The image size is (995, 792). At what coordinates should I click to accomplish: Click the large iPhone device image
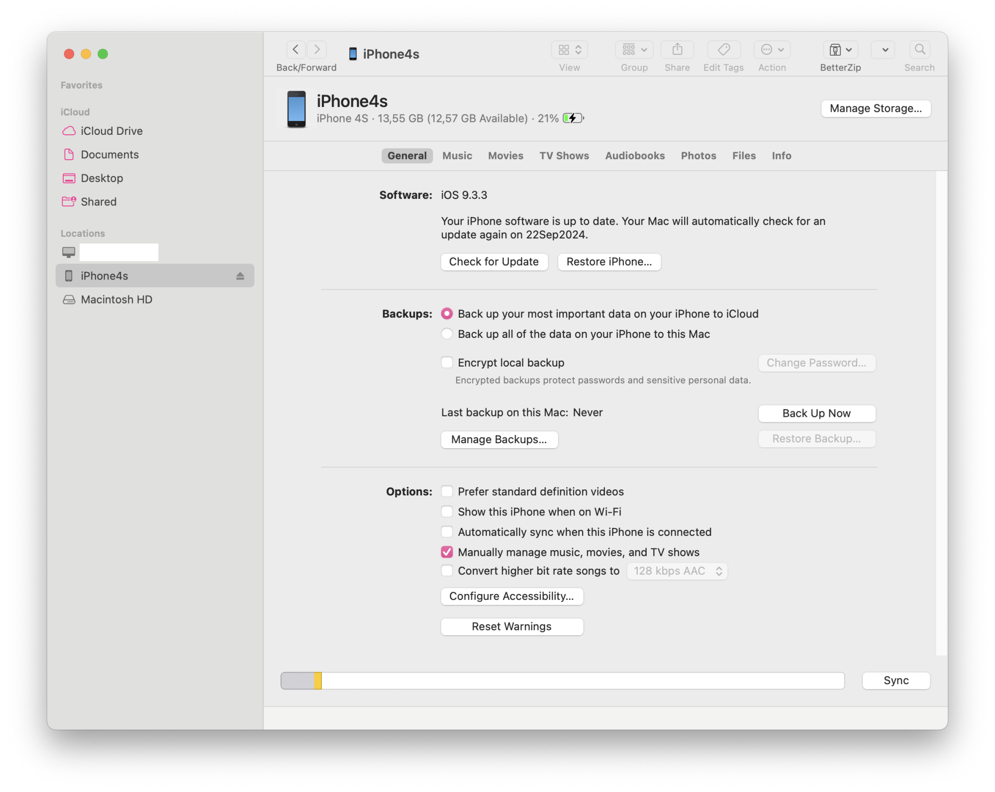[297, 109]
